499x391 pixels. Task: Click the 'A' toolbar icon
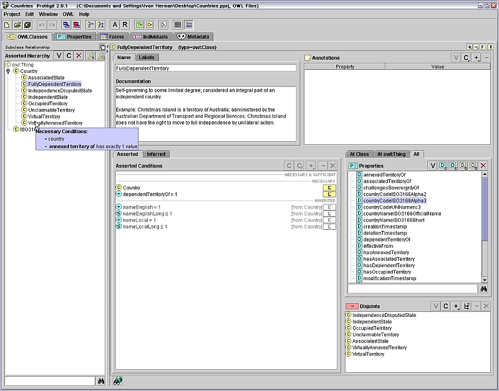115,25
